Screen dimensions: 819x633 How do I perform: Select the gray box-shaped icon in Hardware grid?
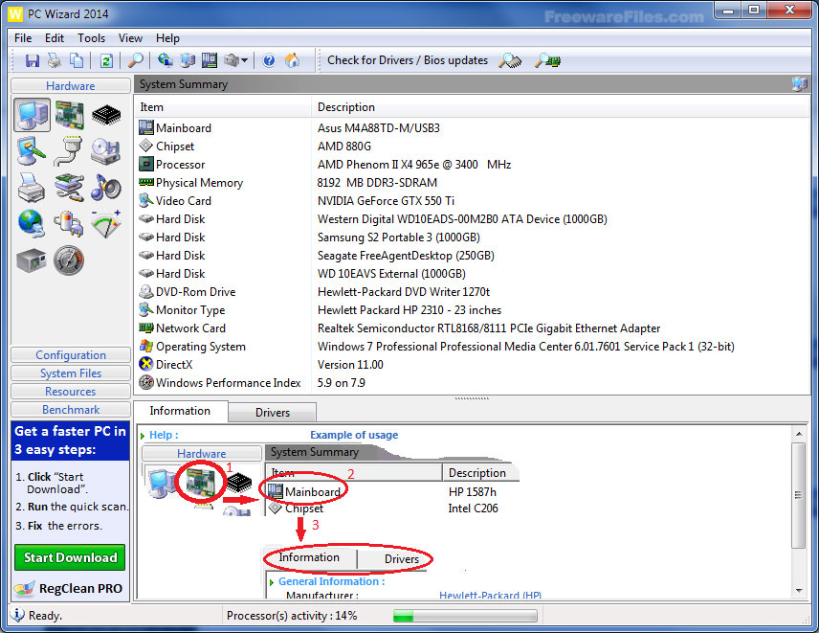click(32, 260)
